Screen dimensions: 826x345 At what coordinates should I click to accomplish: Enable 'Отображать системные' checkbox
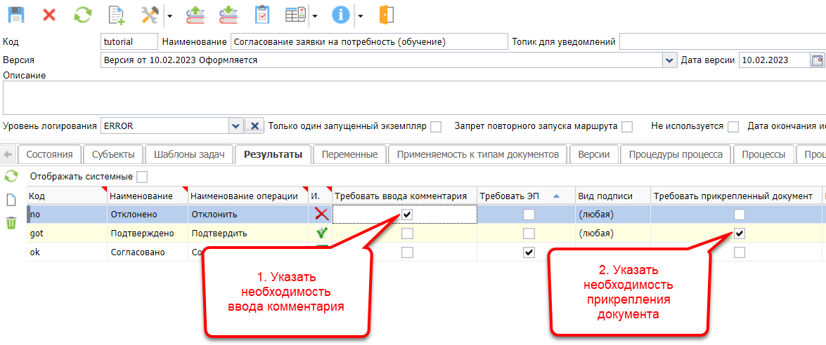[x=142, y=177]
